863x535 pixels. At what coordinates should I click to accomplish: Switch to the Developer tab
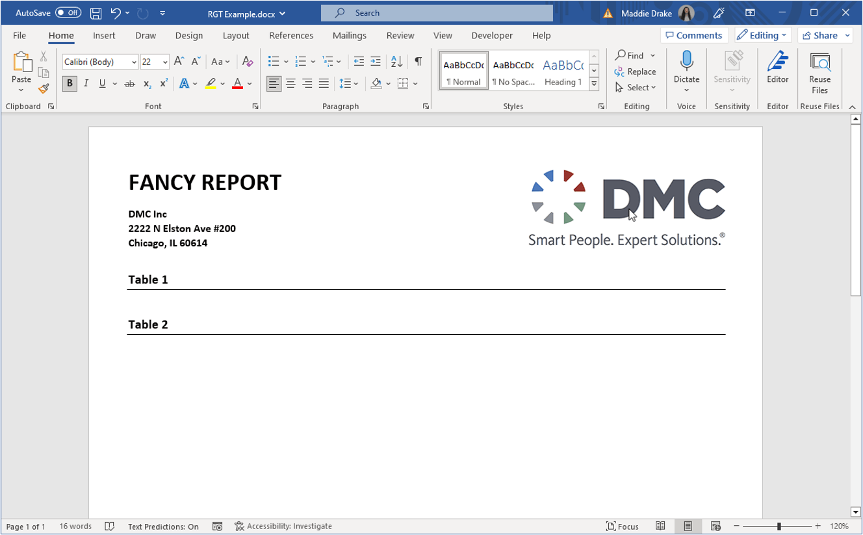click(492, 36)
